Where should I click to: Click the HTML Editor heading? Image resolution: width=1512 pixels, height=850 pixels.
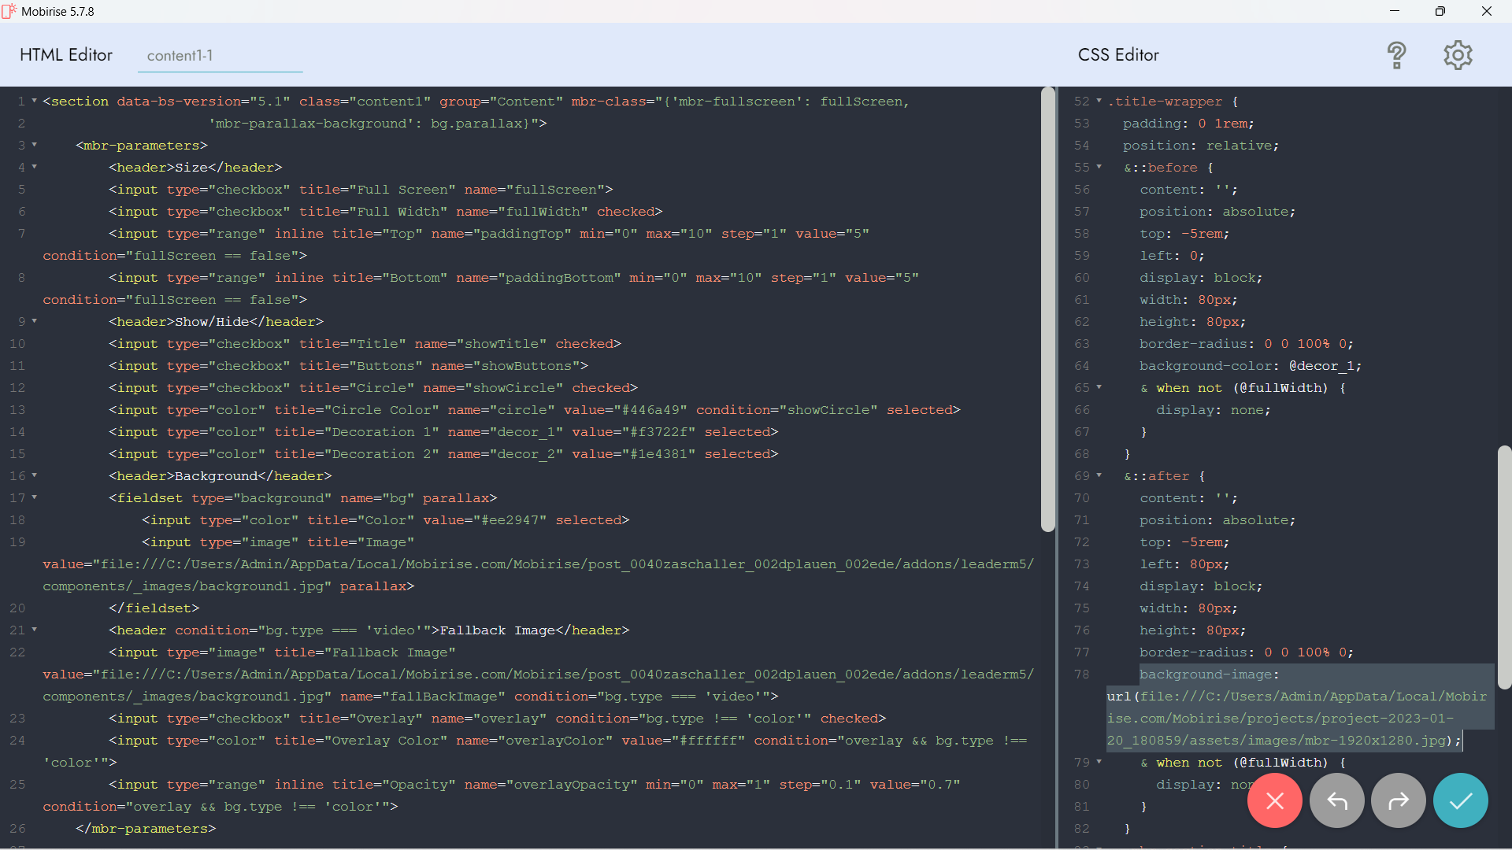click(x=66, y=55)
